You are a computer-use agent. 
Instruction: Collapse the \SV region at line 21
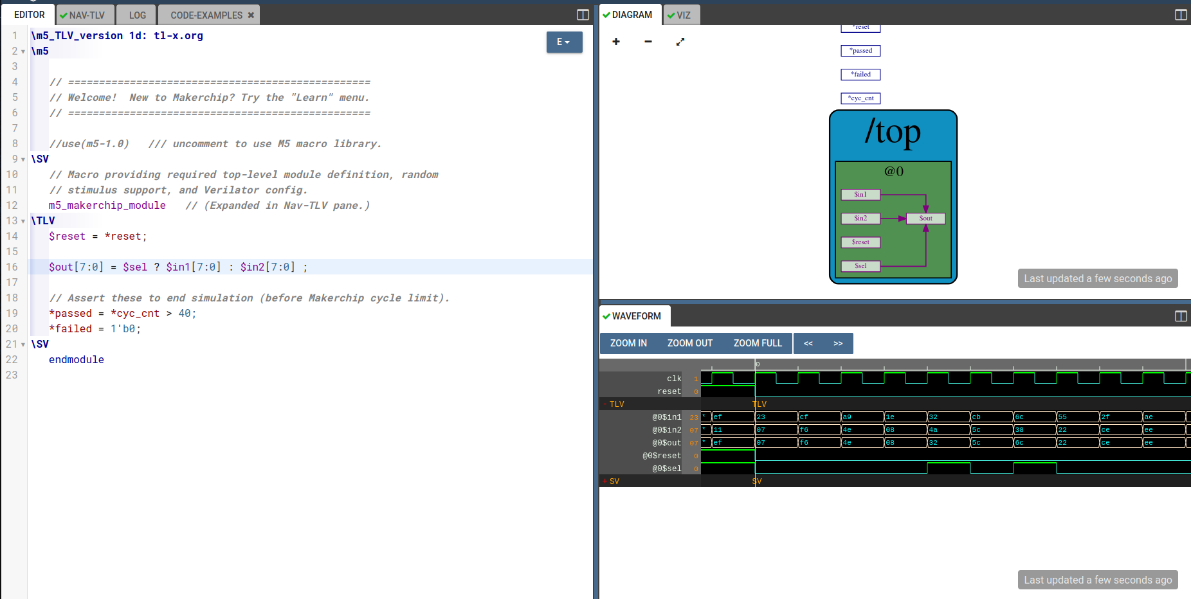tap(23, 344)
